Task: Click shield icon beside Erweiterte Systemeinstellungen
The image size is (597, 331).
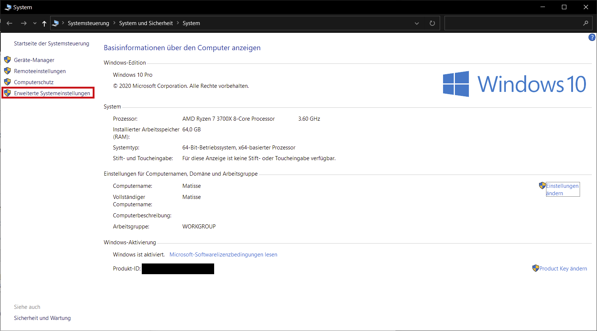Action: coord(7,93)
